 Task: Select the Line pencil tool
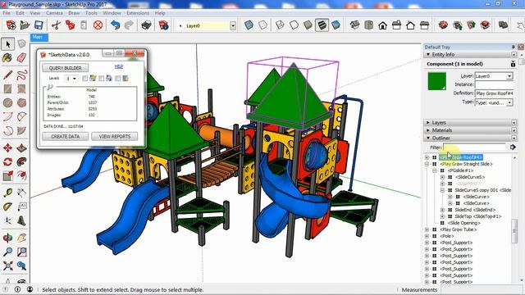[7, 75]
